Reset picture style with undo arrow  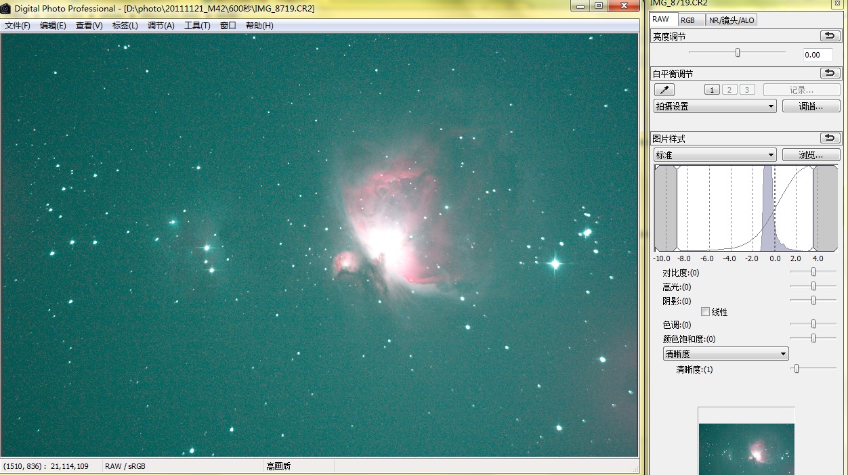tap(830, 138)
